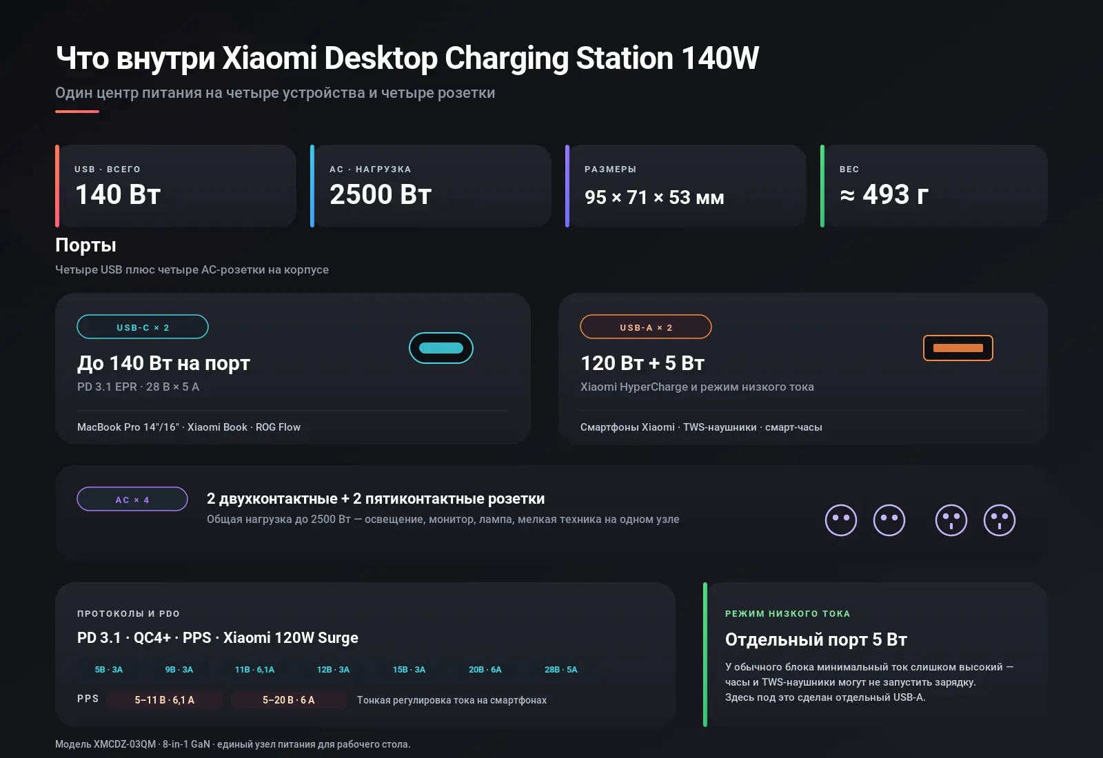Click the PPS 5–20 В · 6 А chip
Viewport: 1103px width, 758px height.
tap(289, 700)
